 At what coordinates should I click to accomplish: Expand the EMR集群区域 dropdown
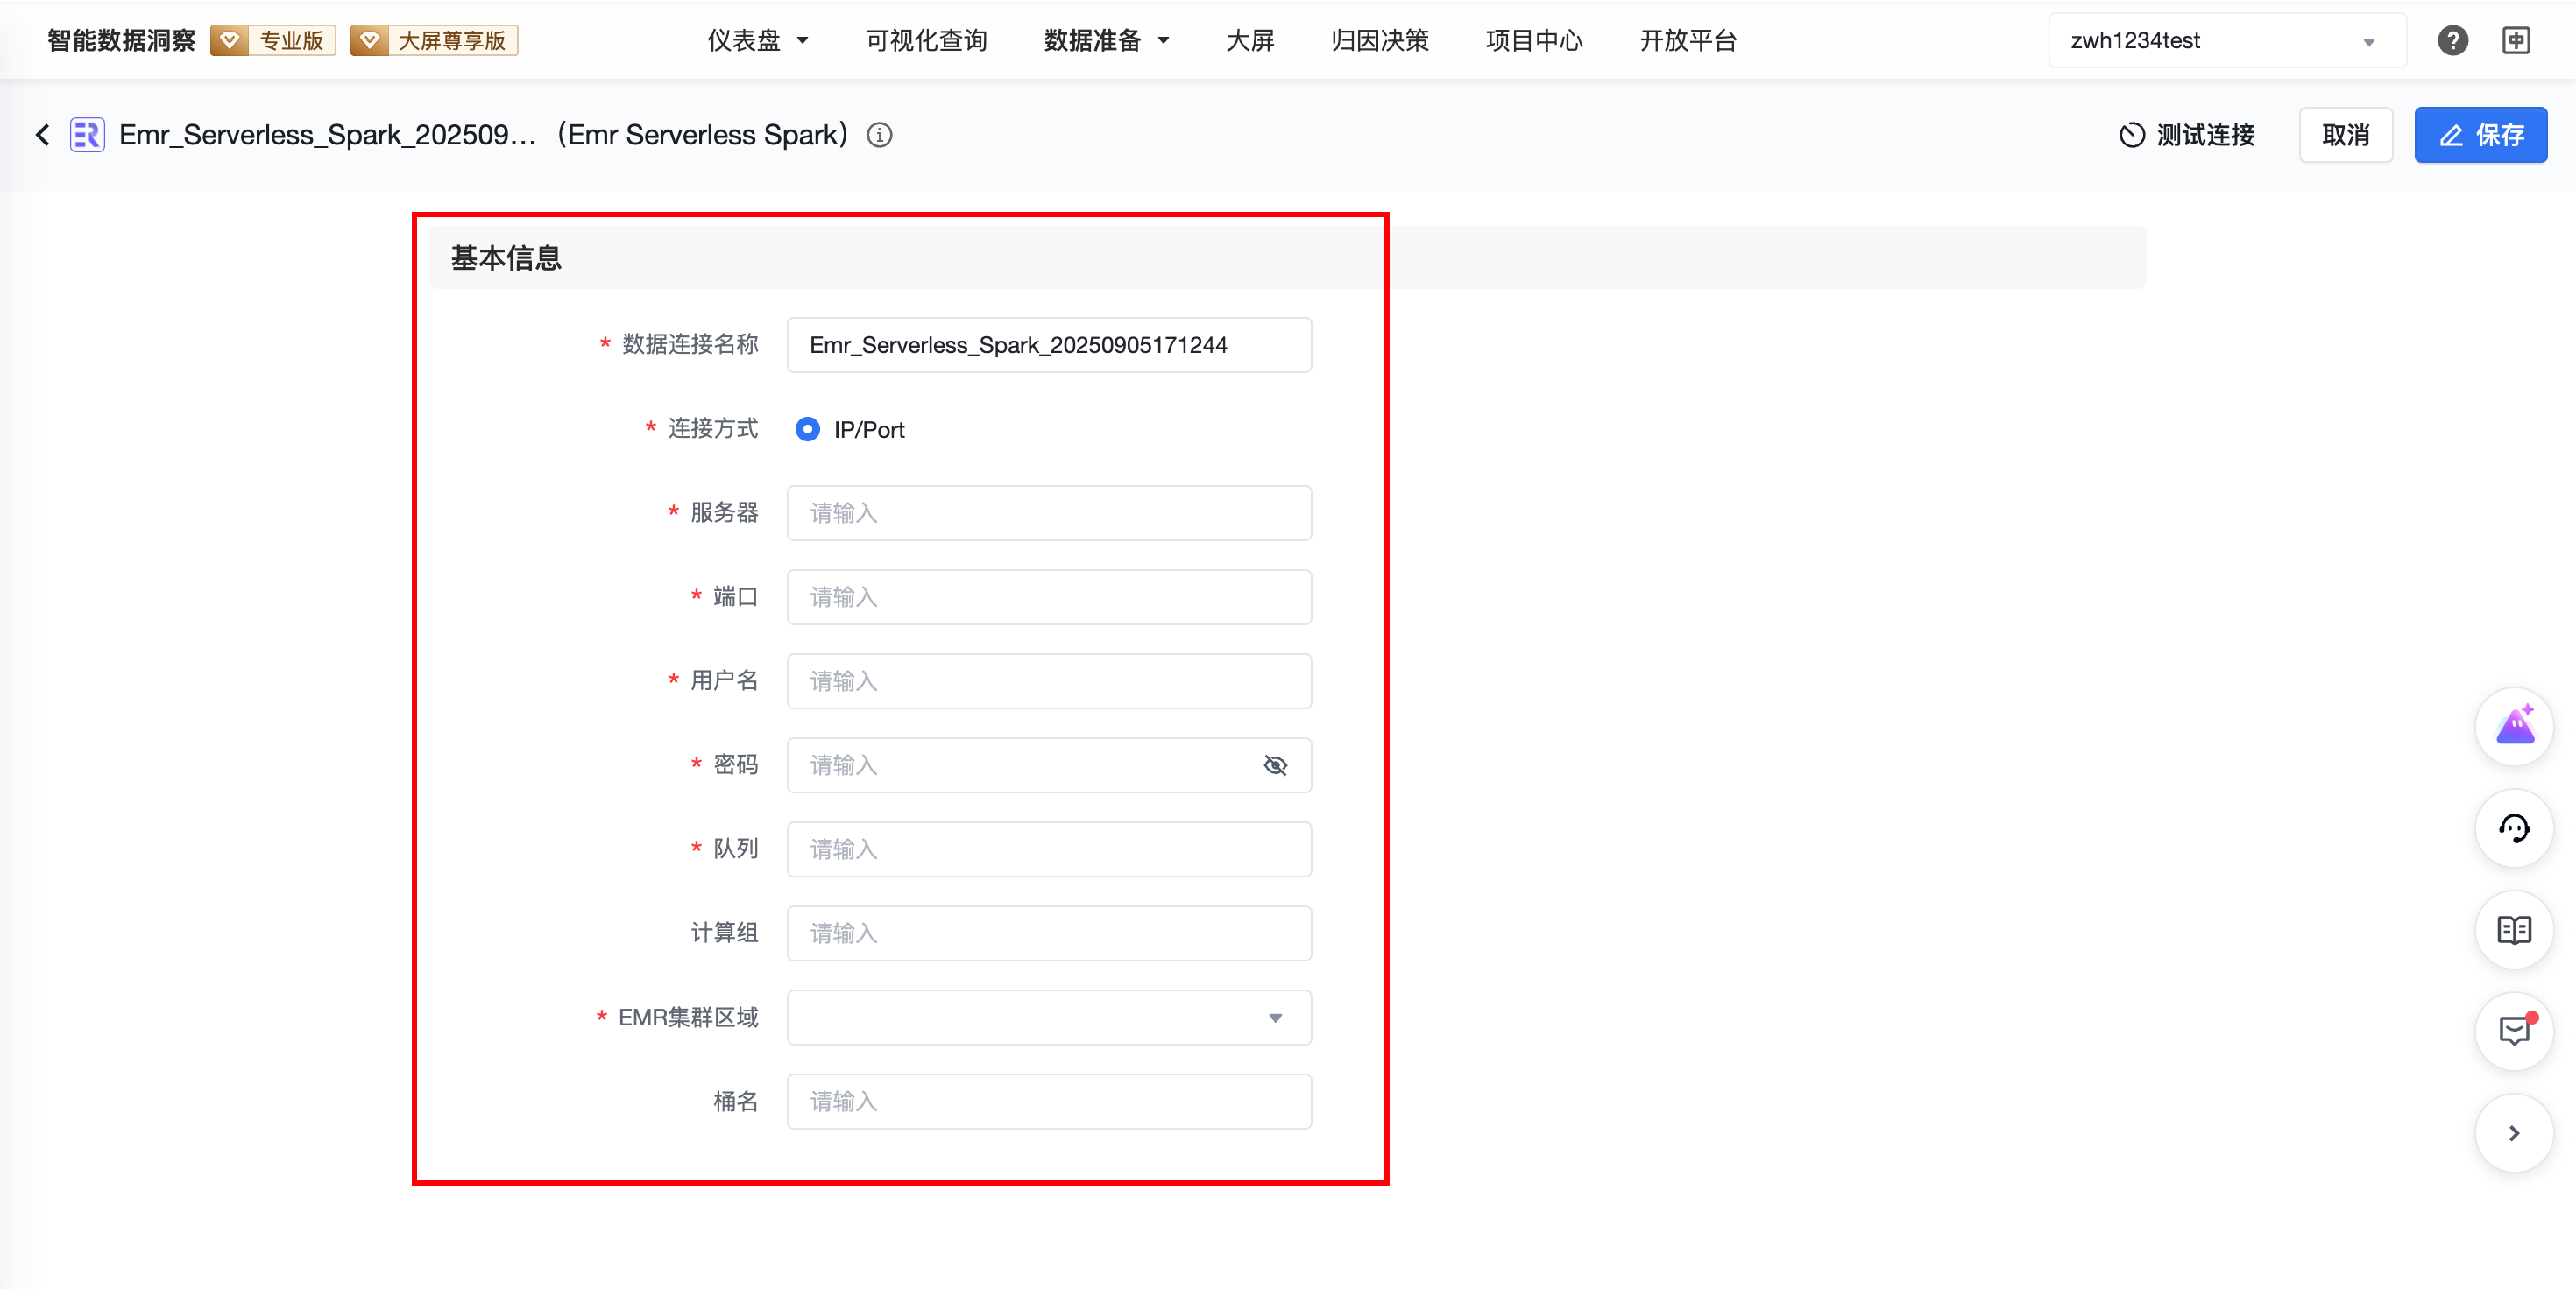[x=1049, y=1018]
